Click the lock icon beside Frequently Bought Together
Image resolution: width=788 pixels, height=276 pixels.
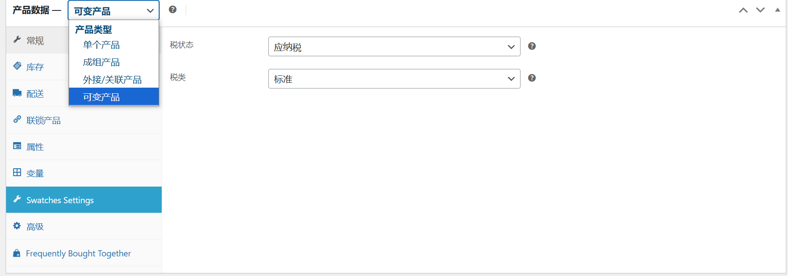point(17,253)
